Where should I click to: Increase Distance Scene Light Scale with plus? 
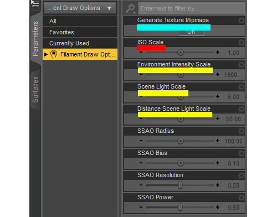(218, 118)
